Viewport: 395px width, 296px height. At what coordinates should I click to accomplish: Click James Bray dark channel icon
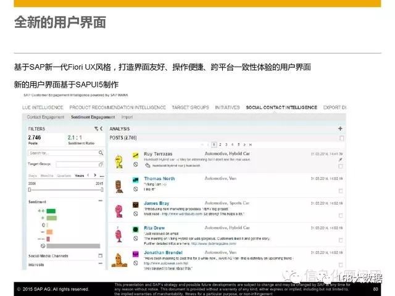coord(136,205)
